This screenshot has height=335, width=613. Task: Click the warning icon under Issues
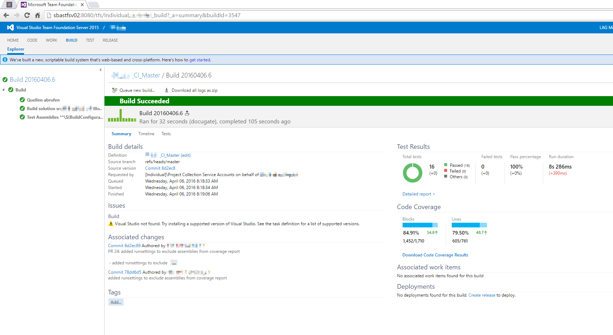point(111,224)
